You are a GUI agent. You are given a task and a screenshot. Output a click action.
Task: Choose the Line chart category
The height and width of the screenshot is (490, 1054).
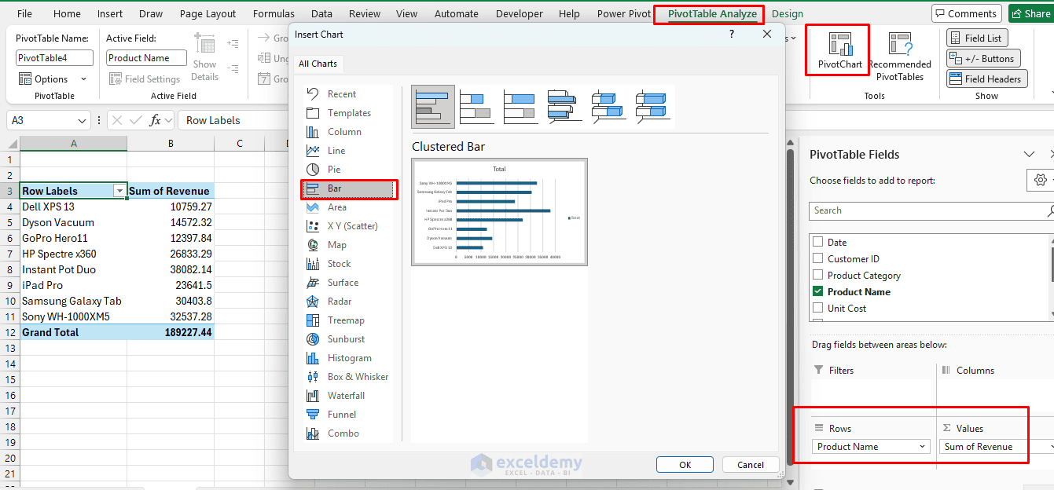(x=336, y=151)
